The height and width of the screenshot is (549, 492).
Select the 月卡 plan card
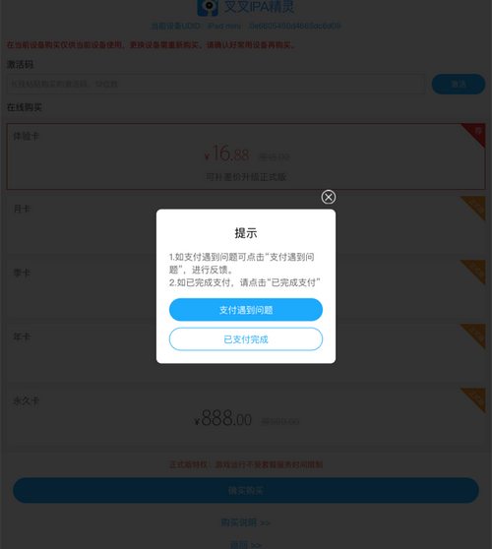click(x=246, y=226)
